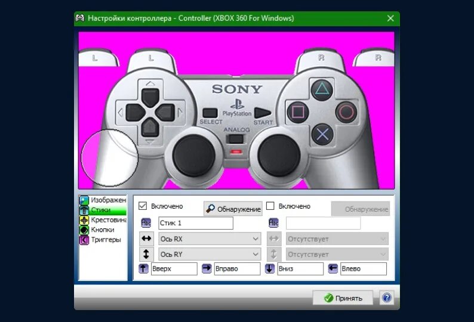
Task: Click the outer right R shoulder button
Action: coord(374,57)
